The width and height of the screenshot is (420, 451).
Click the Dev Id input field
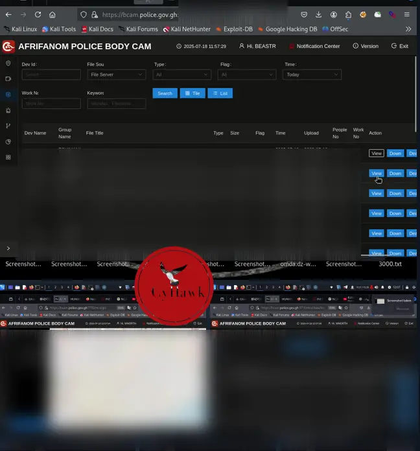(x=51, y=75)
